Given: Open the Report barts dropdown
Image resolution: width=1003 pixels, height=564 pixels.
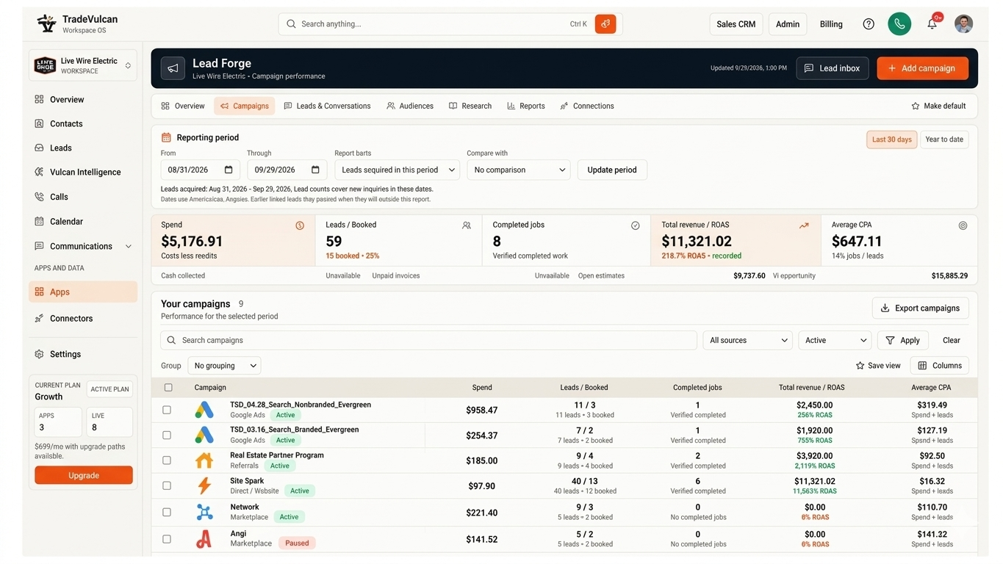Looking at the screenshot, I should coord(397,170).
